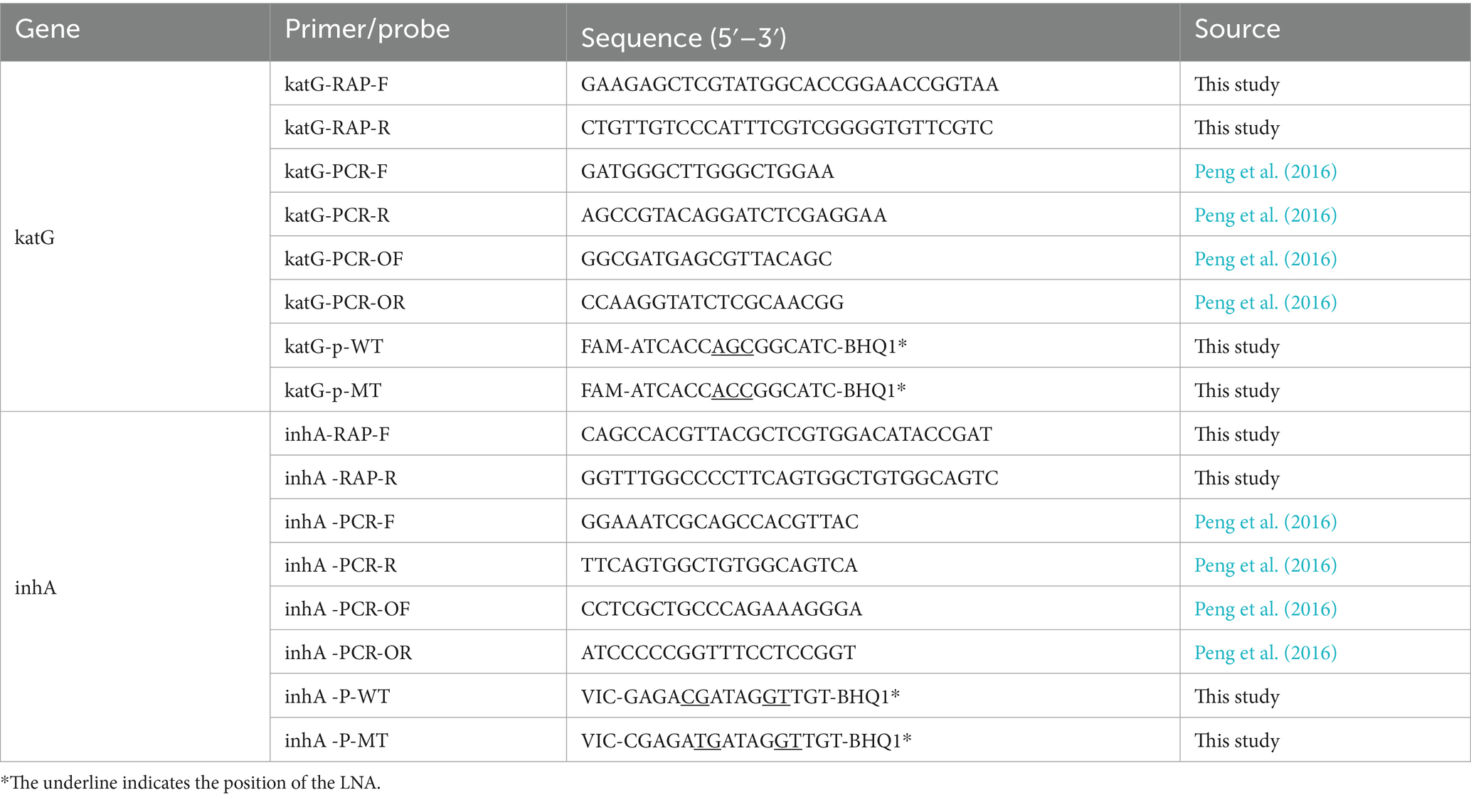The image size is (1471, 800).
Task: Follow the Peng et al. (2016) citation for katG-PCR-OR
Action: pos(1265,302)
